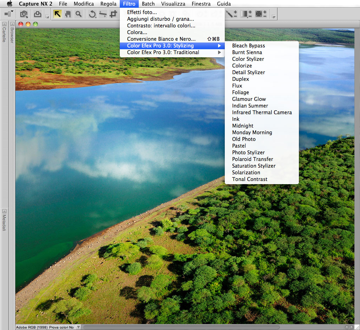Open the Prova colori dropdown arrow

pos(79,327)
